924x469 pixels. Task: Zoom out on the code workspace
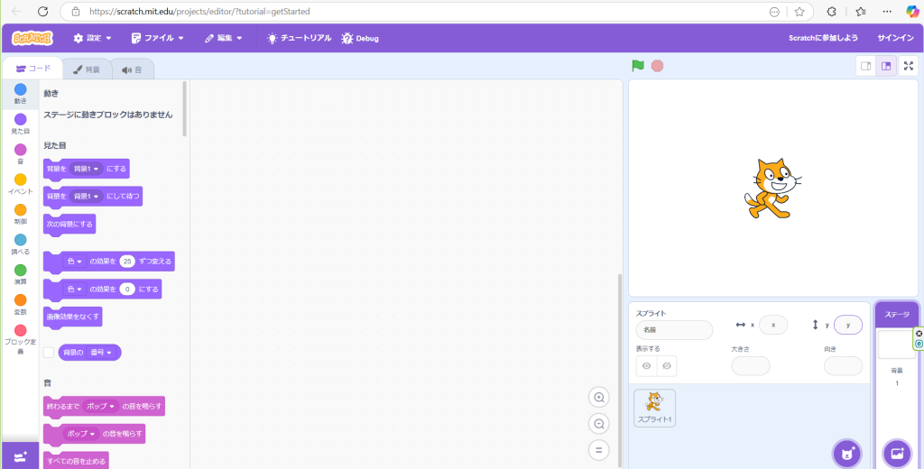pos(598,424)
